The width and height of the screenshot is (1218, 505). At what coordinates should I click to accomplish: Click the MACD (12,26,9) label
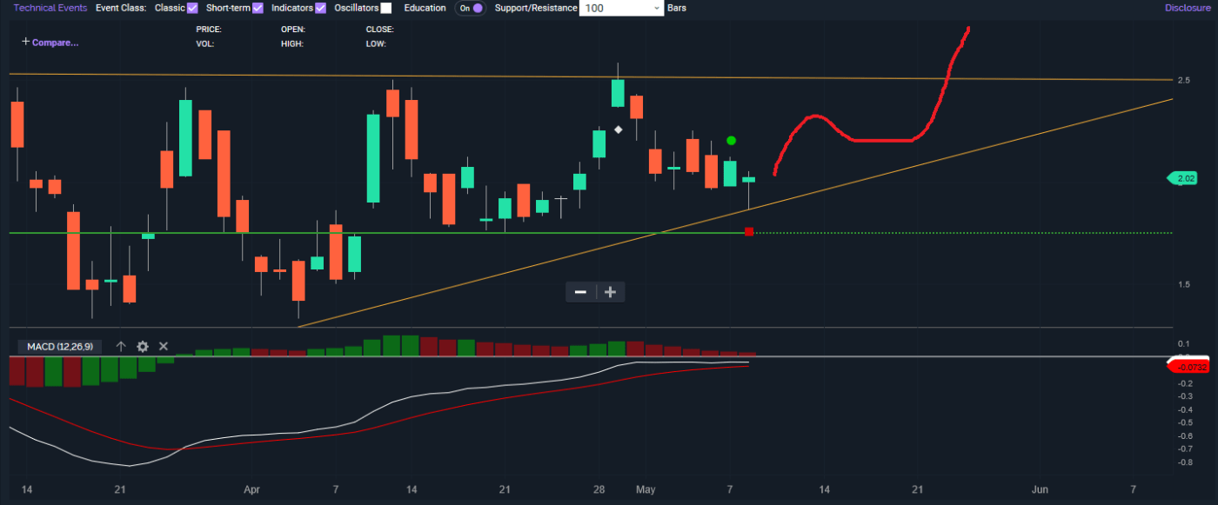tap(59, 347)
